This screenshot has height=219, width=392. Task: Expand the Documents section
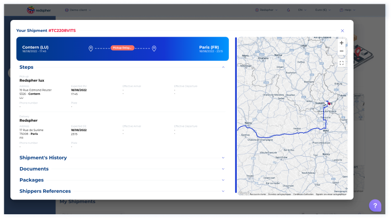point(223,169)
